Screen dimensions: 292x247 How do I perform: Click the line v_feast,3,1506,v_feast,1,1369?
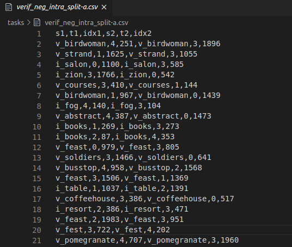coord(122,178)
